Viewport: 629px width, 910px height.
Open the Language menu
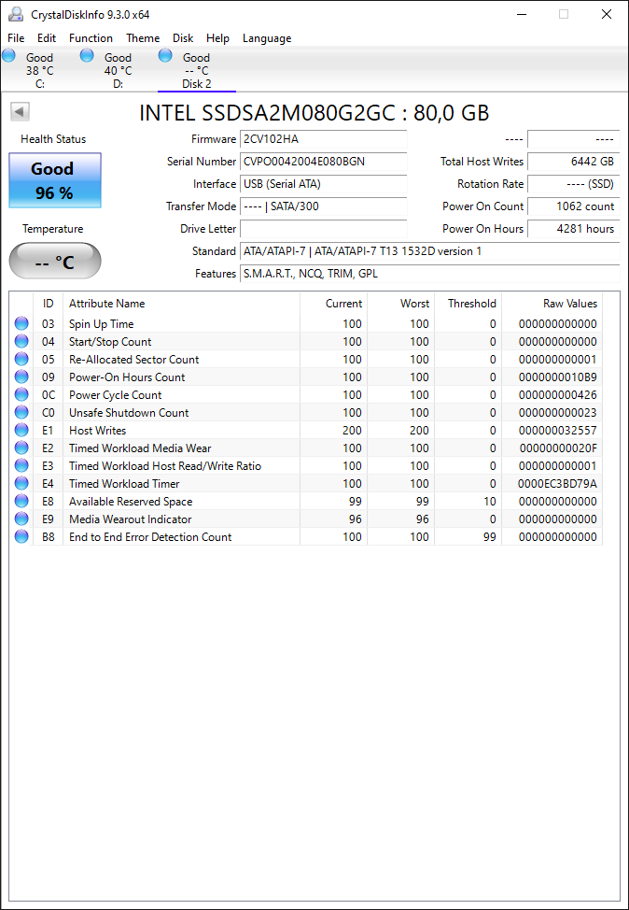[267, 38]
